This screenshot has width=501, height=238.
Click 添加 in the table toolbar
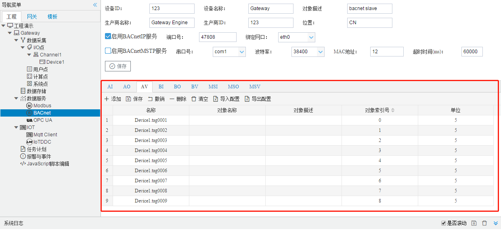pos(113,99)
